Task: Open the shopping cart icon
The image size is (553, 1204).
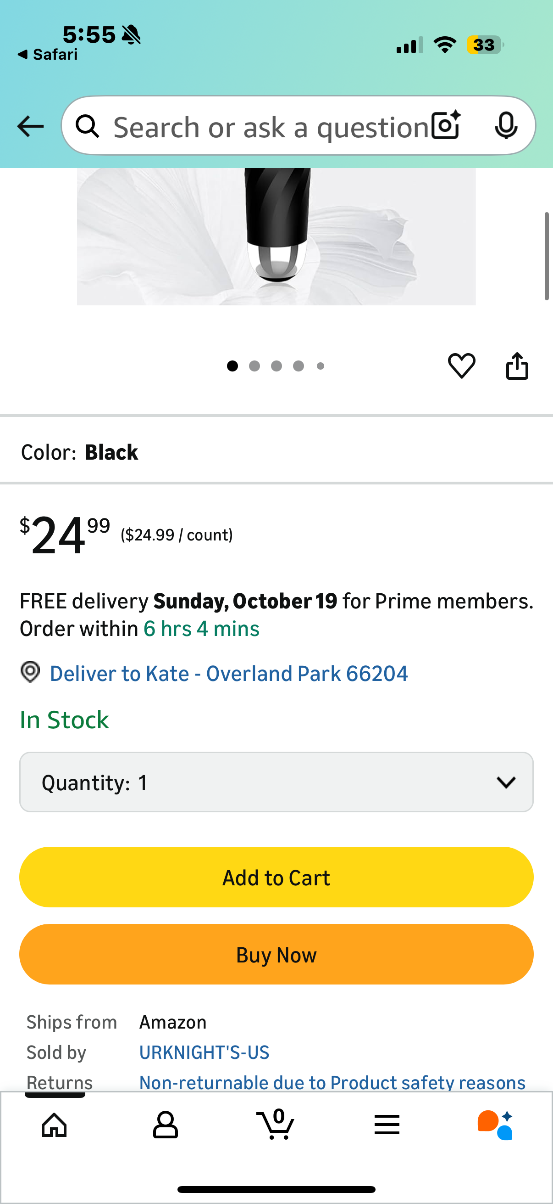Action: [276, 1125]
